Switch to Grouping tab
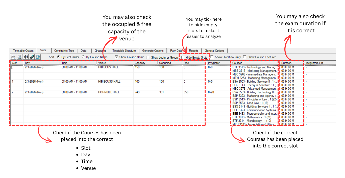345x178 pixels. 100,51
